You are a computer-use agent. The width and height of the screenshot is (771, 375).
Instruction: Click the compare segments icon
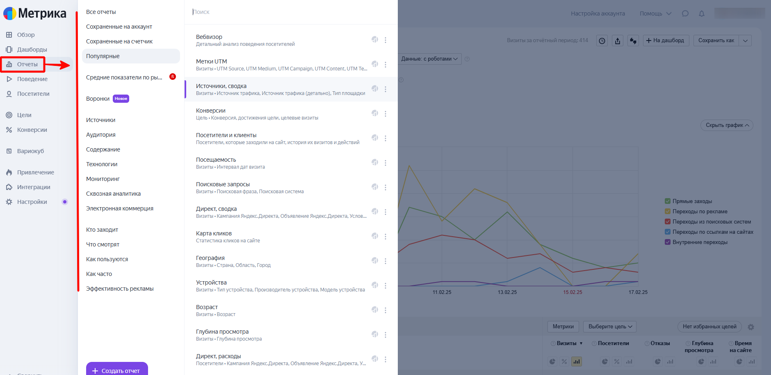coord(633,41)
